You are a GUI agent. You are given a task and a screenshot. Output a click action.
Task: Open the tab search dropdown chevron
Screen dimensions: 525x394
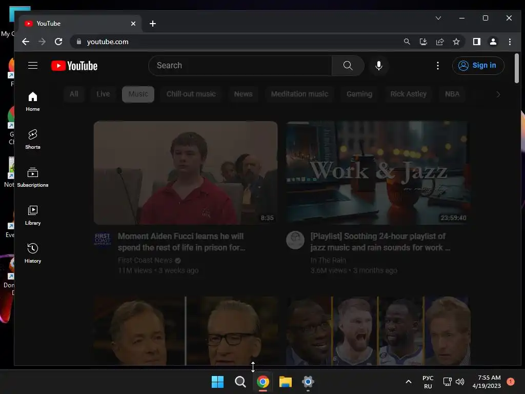[x=438, y=18]
